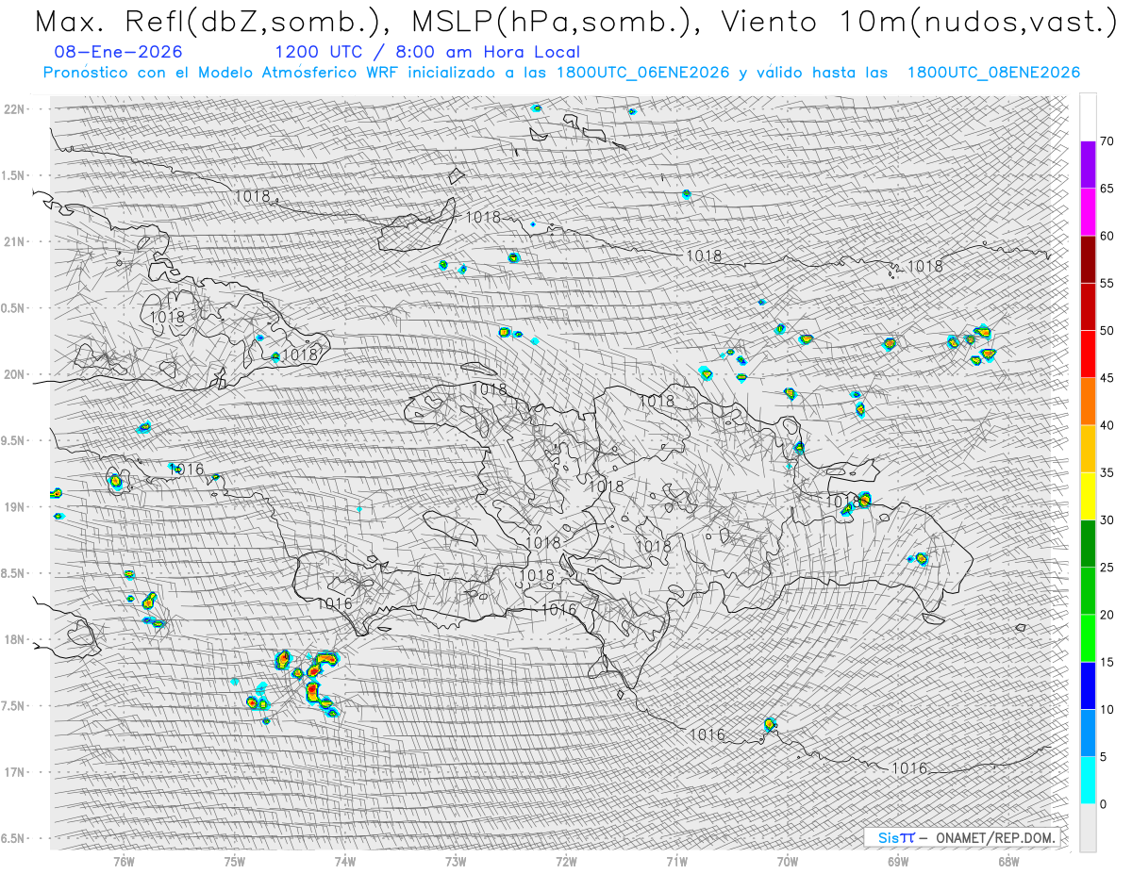Click the '71W' longitude axis label
The width and height of the screenshot is (1132, 874).
coord(676,862)
